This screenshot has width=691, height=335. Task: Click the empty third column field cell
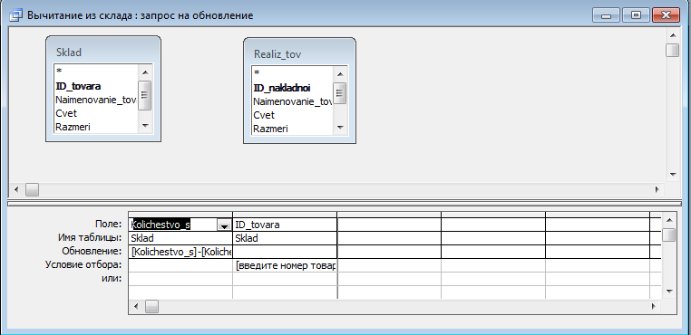click(389, 225)
